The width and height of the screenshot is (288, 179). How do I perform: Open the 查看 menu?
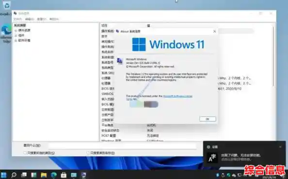pyautogui.click(x=42, y=19)
